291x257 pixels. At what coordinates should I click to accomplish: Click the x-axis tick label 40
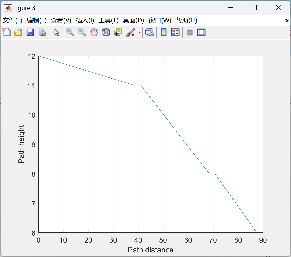[x=138, y=240]
